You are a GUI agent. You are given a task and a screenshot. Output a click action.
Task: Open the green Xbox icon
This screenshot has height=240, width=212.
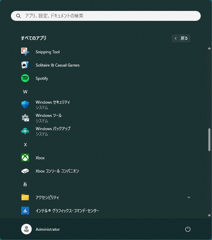point(25,158)
